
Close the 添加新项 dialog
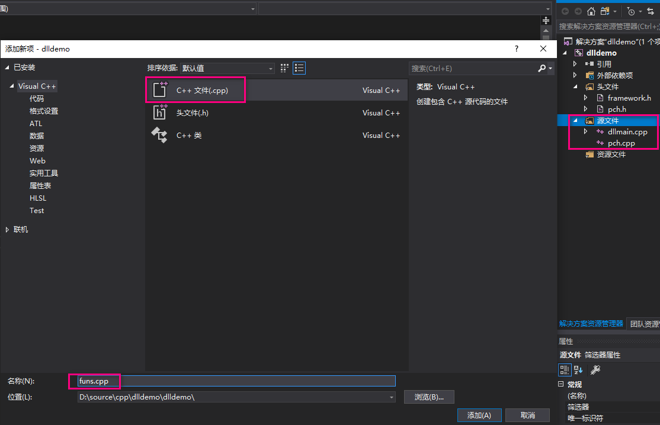543,49
